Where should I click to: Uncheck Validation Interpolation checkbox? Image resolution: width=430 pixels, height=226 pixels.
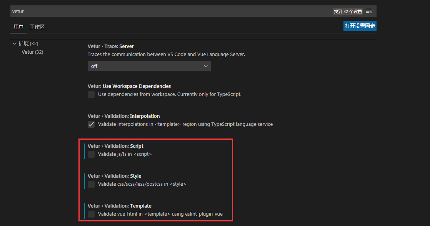click(91, 124)
